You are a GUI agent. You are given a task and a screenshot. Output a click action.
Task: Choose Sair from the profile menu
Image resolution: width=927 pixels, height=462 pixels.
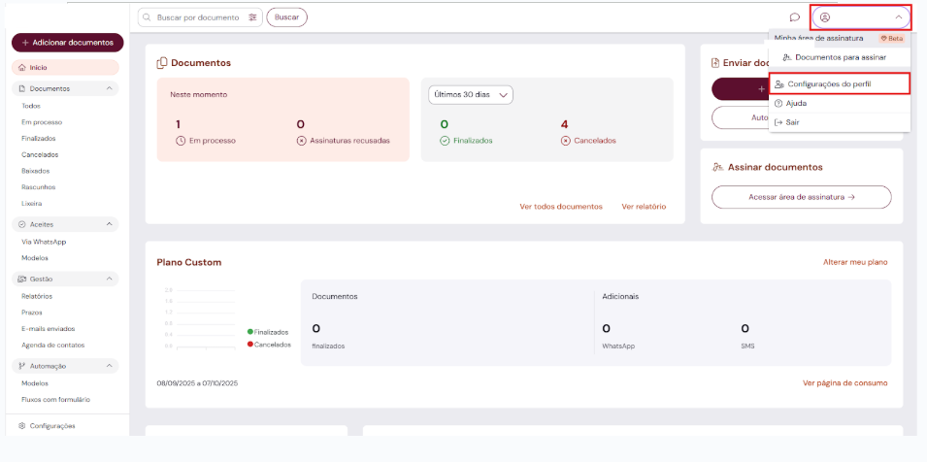click(x=793, y=122)
